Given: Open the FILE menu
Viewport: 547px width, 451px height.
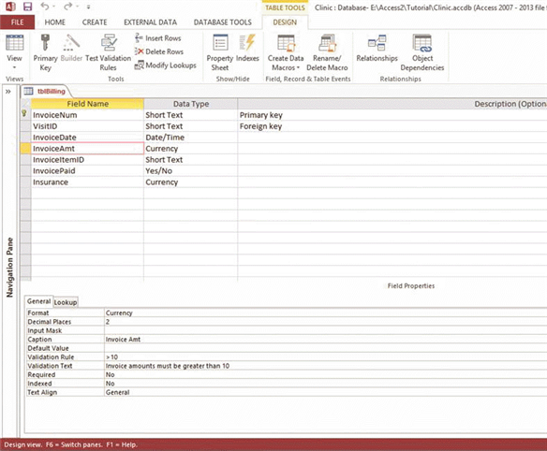Looking at the screenshot, I should click(17, 22).
